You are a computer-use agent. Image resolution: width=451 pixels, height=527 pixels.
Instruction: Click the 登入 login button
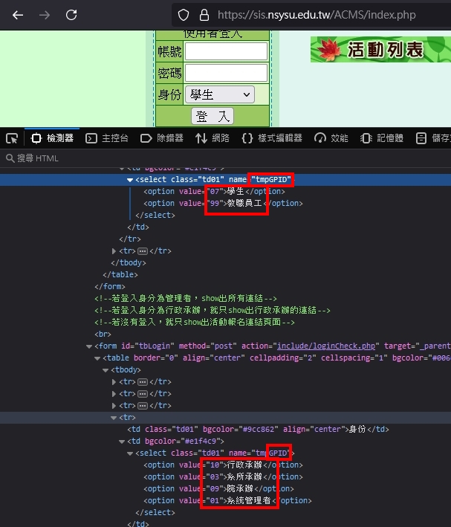tap(212, 116)
